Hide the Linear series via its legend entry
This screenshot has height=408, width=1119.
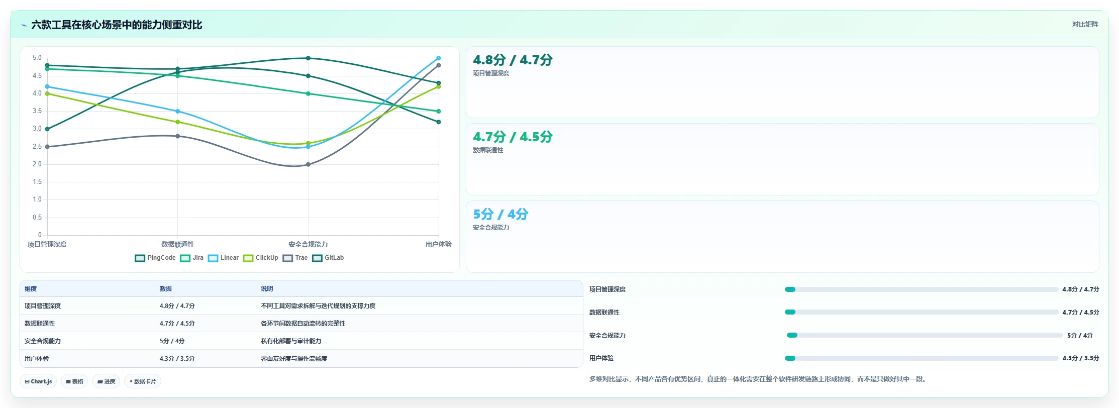(x=223, y=258)
